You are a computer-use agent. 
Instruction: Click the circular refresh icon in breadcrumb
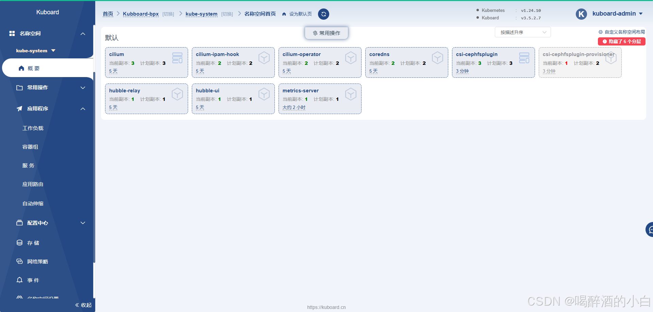tap(323, 14)
